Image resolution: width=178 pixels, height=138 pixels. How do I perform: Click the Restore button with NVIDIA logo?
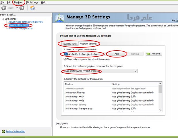pyautogui.click(x=154, y=54)
